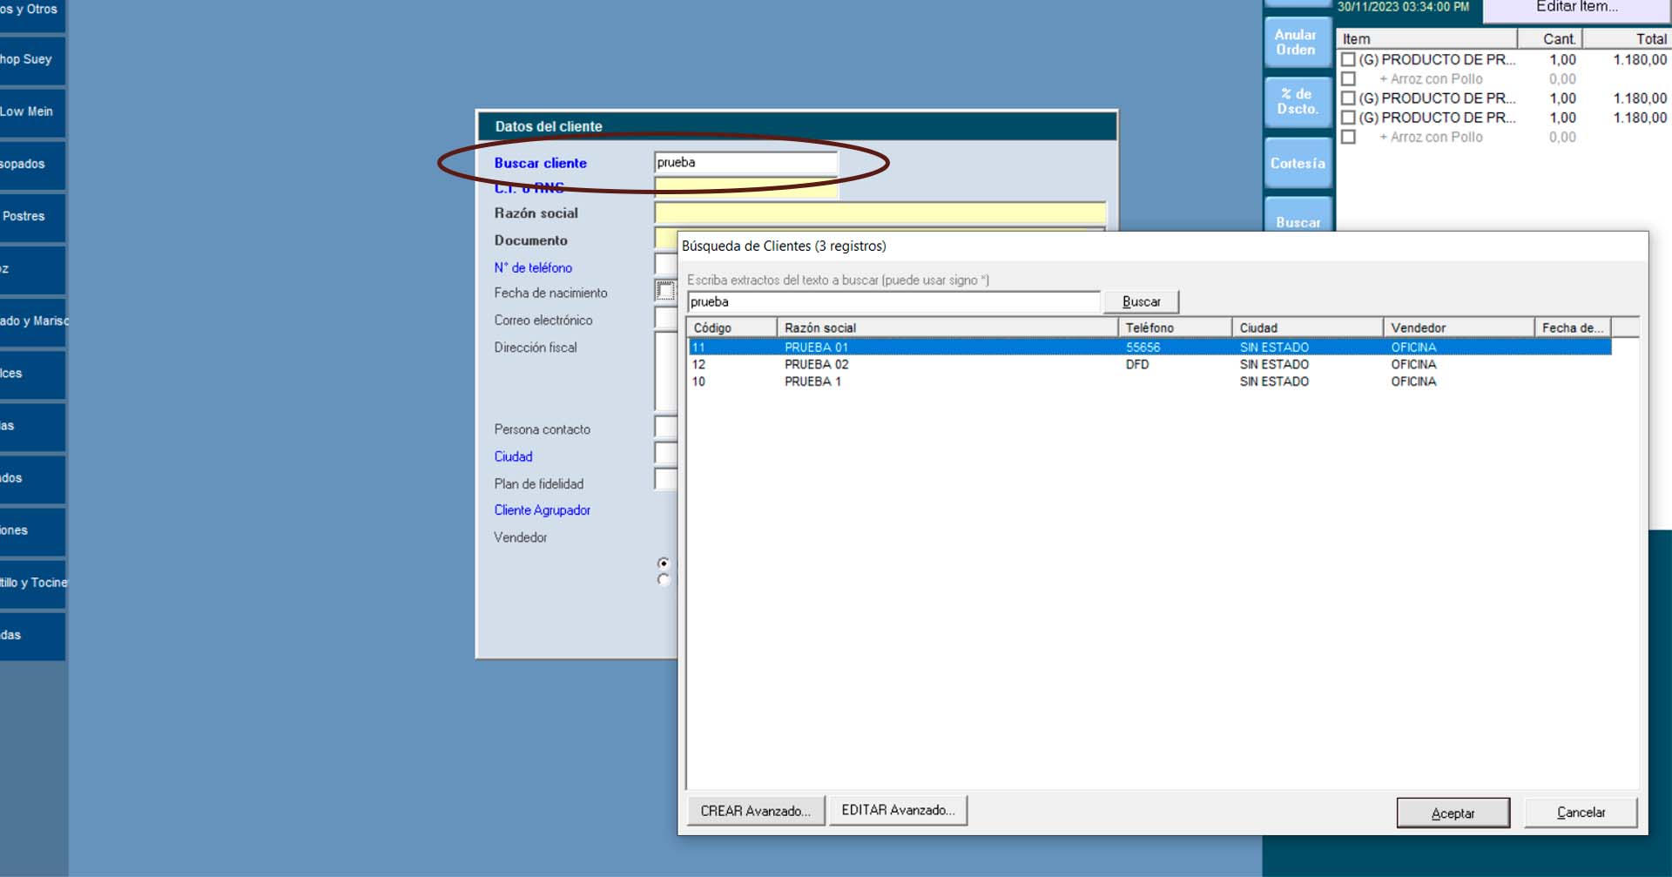Check the first PRODUCTO DE PR order item

pyautogui.click(x=1348, y=60)
